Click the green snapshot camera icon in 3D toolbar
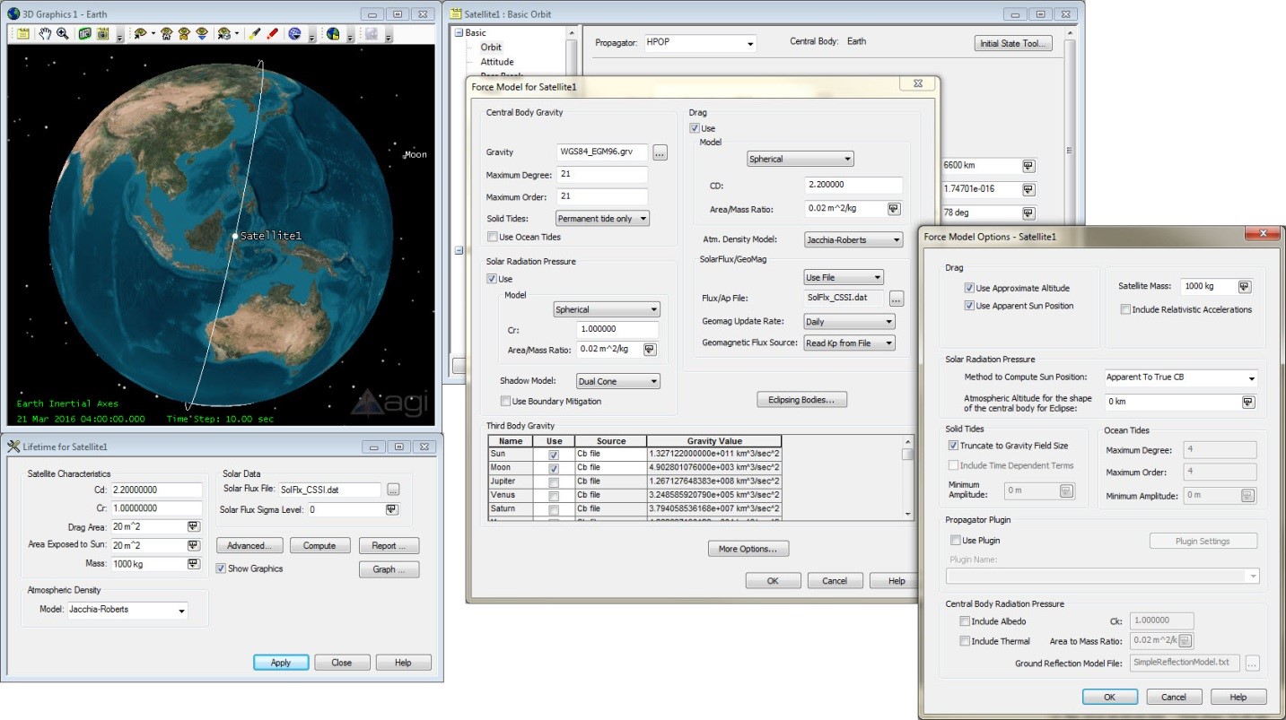 (x=85, y=34)
